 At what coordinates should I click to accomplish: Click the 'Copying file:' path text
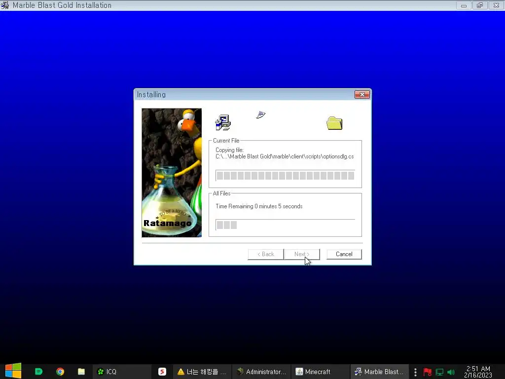pyautogui.click(x=285, y=153)
